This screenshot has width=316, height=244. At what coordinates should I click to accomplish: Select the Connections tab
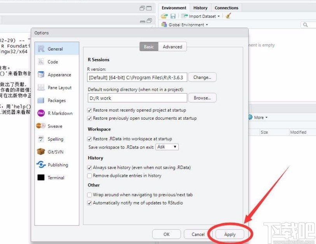[226, 8]
